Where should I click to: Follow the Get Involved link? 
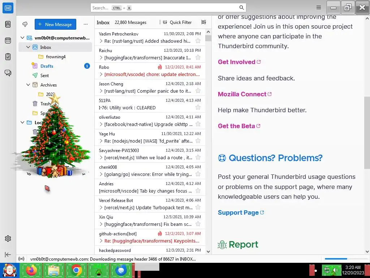tap(239, 62)
